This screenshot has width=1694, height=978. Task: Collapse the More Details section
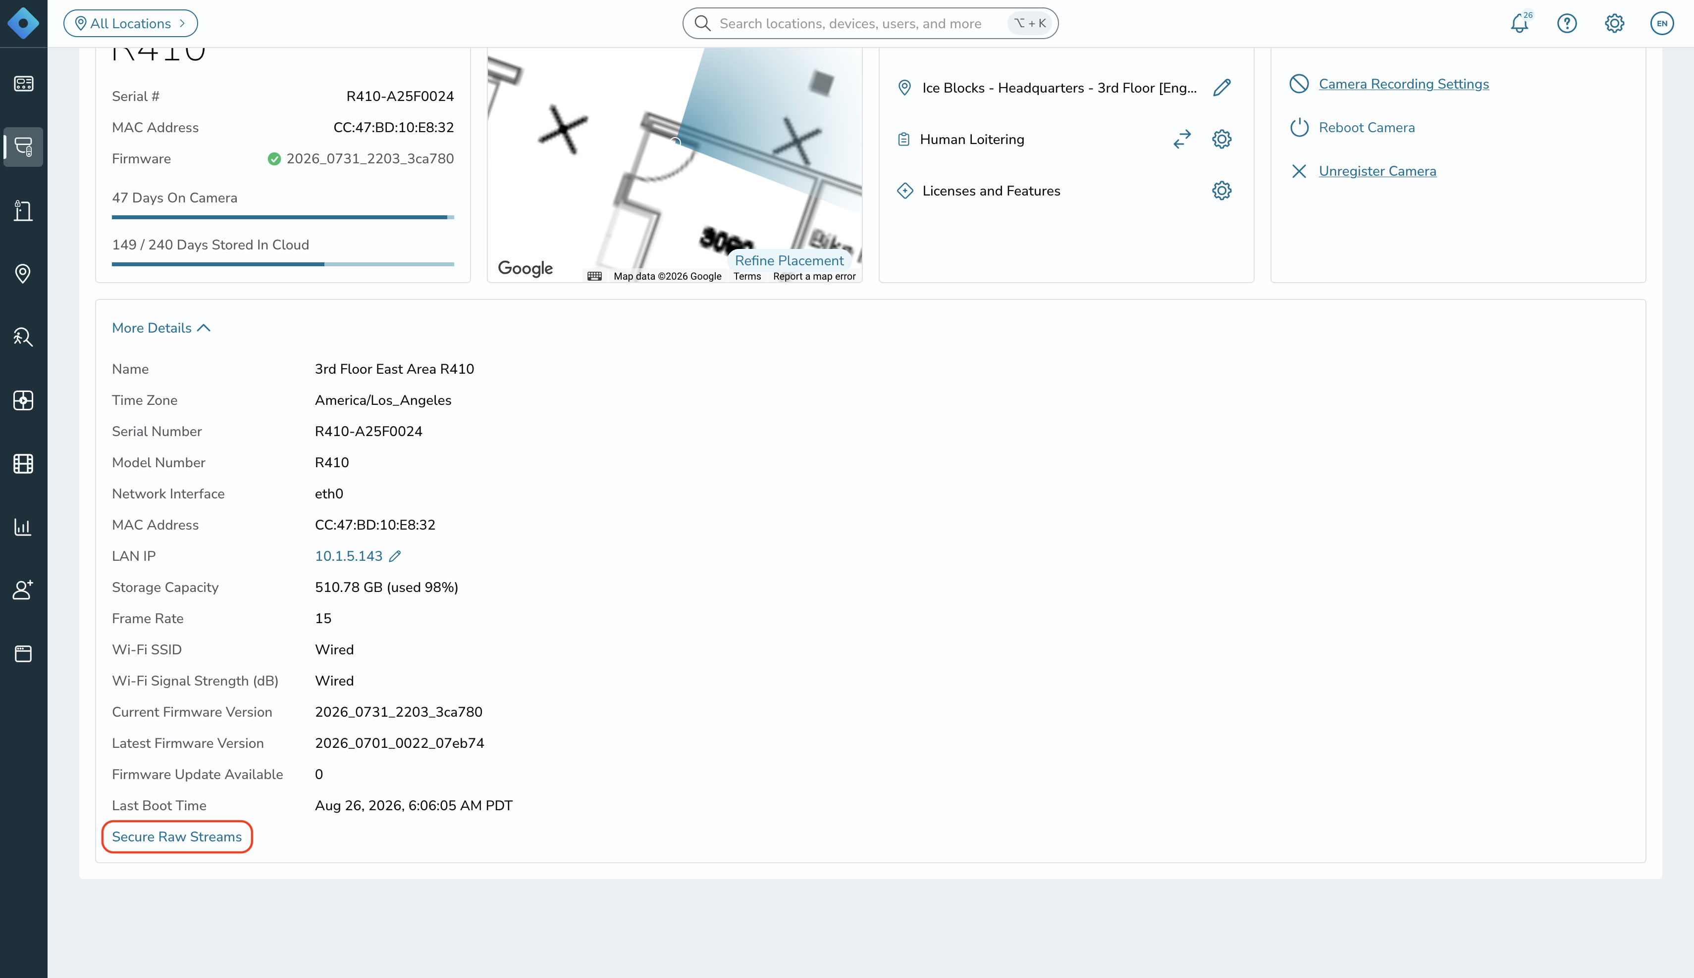point(161,328)
